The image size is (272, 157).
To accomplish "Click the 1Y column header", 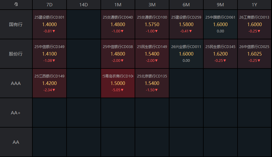I will 255,5.
